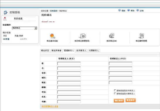The width and height of the screenshot is (160, 111).
Task: Focus the 邮编 input field
Action: (x=69, y=87)
